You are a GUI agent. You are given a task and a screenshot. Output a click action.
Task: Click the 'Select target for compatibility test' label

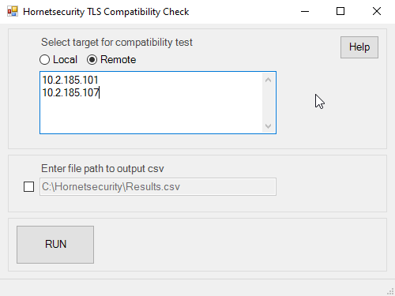point(117,43)
